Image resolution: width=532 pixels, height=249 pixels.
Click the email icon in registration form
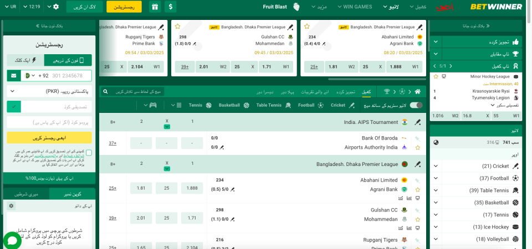(x=13, y=76)
